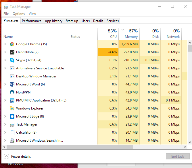Viewport: 192px width, 168px height.
Task: Switch to the Services tab
Action: [x=113, y=21]
